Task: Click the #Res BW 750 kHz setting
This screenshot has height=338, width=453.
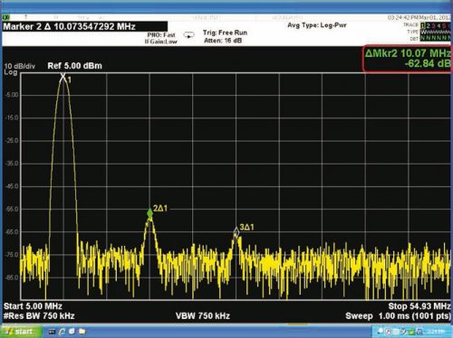Action: click(39, 315)
